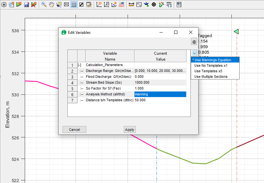This screenshot has width=264, height=183.
Task: Click the Variable Name column header
Action: (x=110, y=56)
